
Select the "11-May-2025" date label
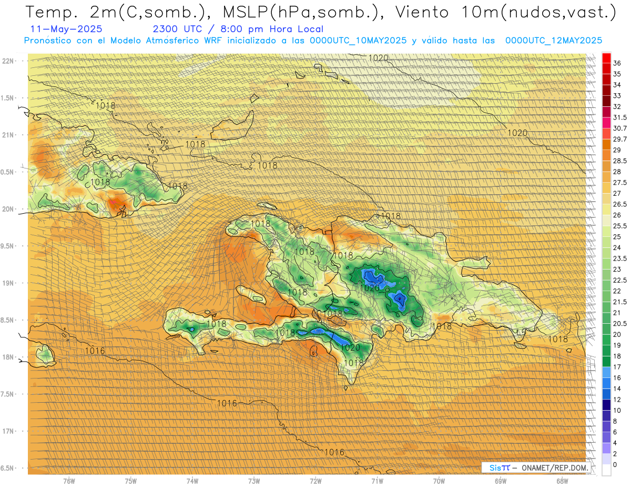click(x=67, y=29)
